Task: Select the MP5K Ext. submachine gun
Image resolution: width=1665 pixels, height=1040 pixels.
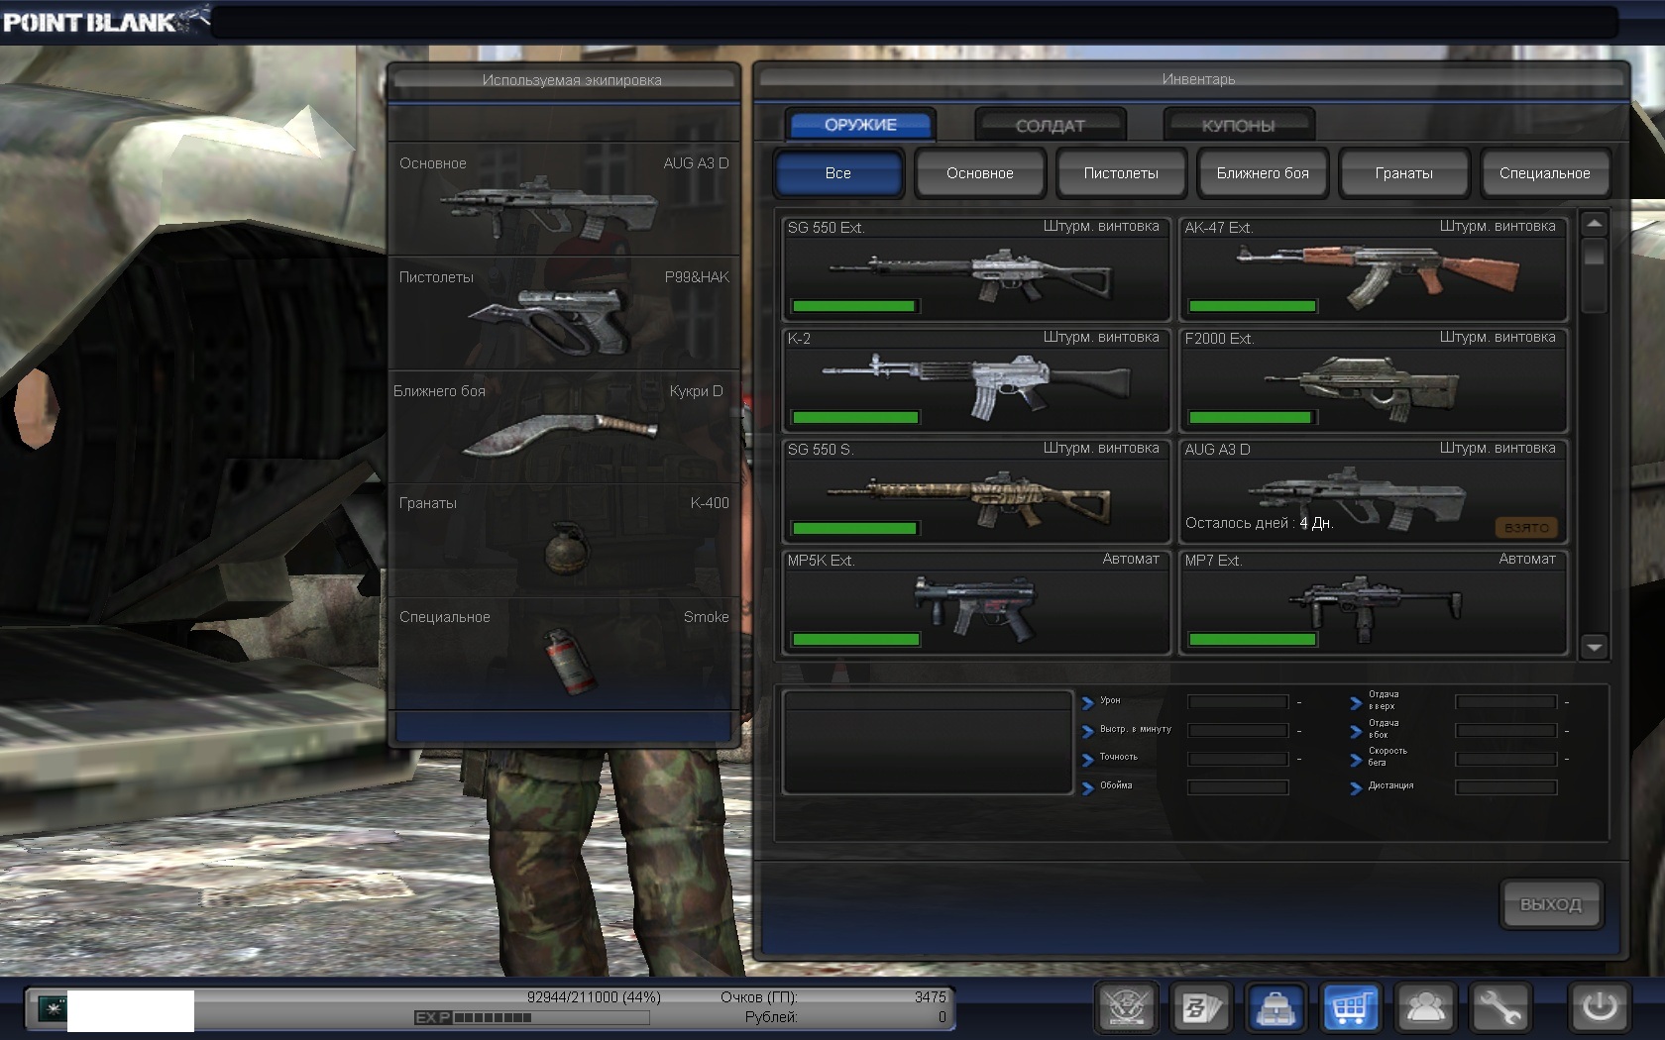Action: (x=976, y=601)
